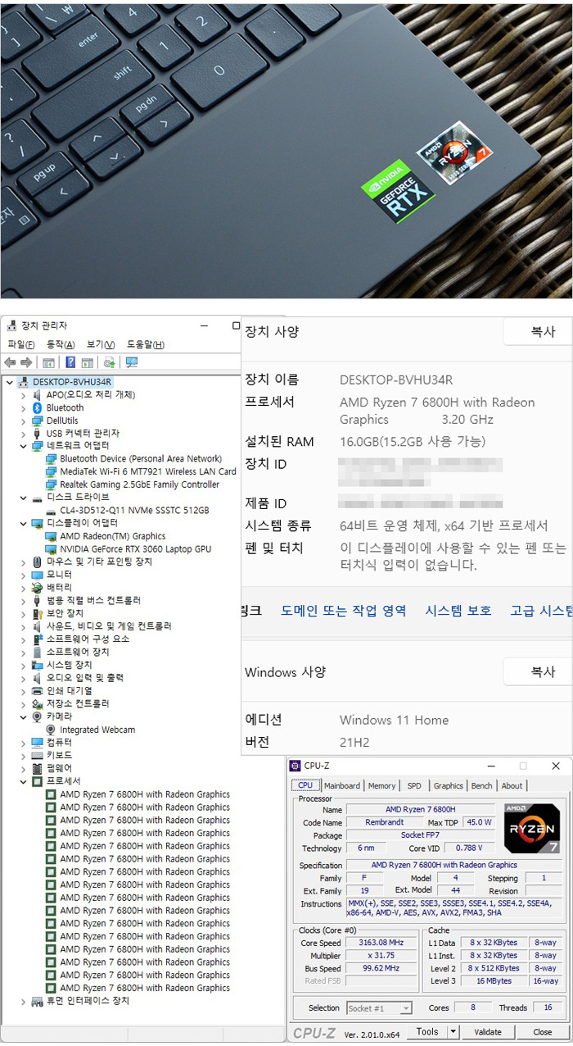
Task: Click the computer icon beside DESKTOP-BVHU34R root node
Action: coord(24,382)
